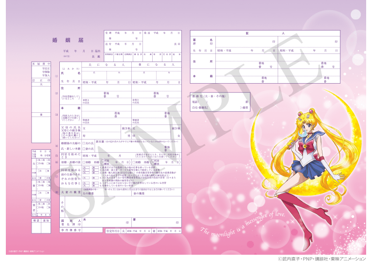Click the 夫になる人 column header

tap(106, 65)
